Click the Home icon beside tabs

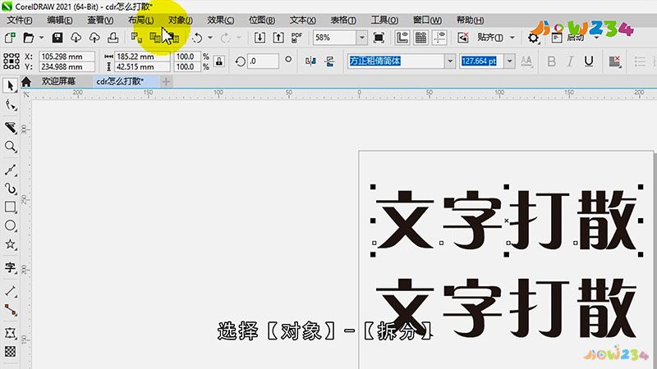coord(26,81)
